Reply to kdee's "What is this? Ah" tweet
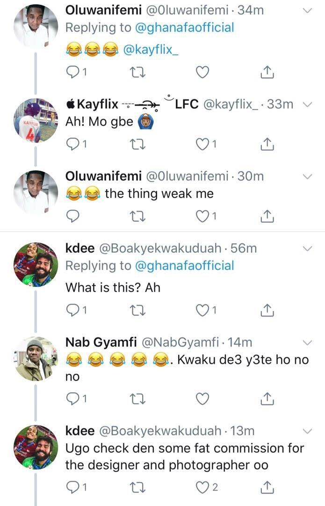 [74, 309]
